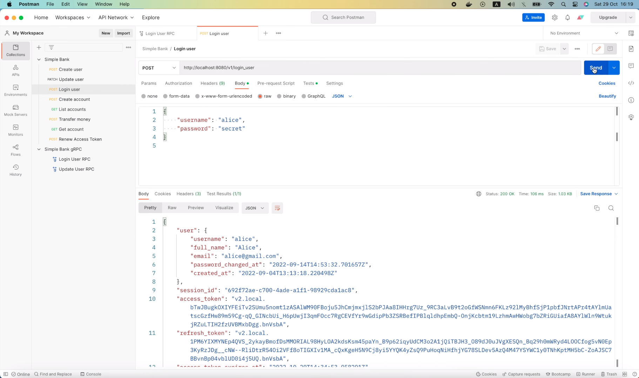Open request view more actions ellipsis
Image resolution: width=639 pixels, height=378 pixels.
point(577,49)
